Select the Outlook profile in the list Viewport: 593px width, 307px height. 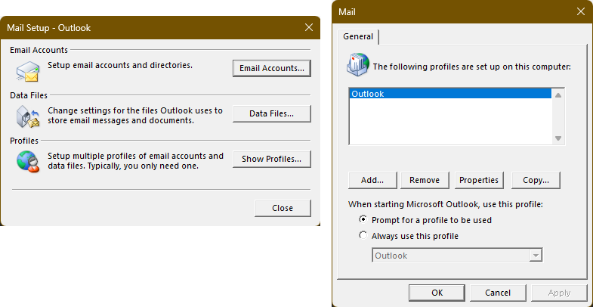(x=450, y=94)
